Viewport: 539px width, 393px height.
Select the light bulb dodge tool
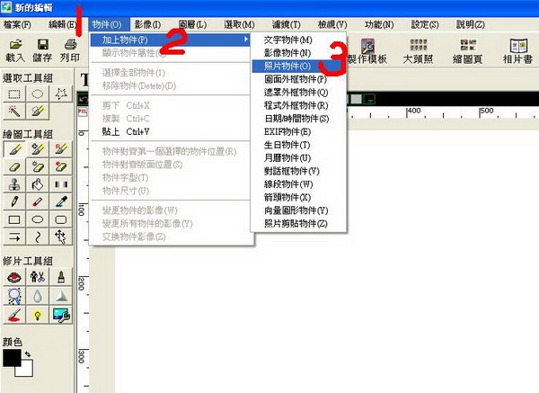(38, 315)
